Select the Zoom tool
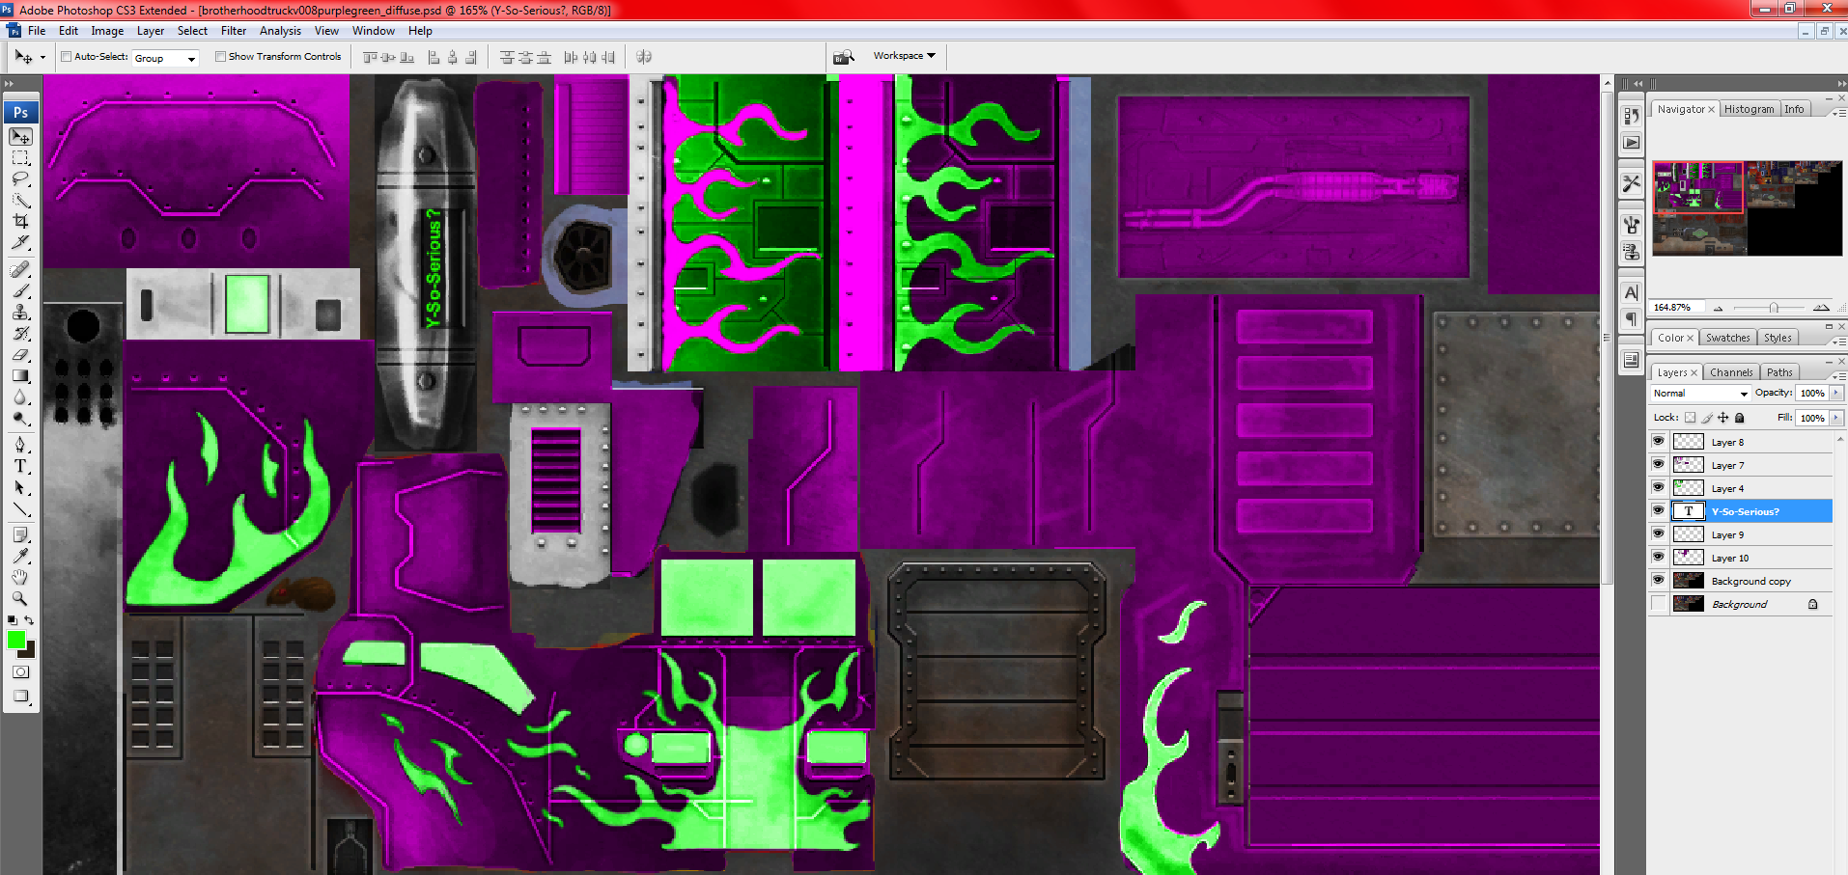Screen dimensions: 1848x875 pos(20,598)
